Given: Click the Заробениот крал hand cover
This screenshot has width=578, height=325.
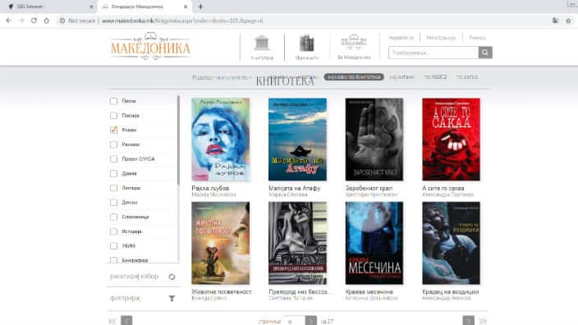Looking at the screenshot, I should (x=374, y=140).
